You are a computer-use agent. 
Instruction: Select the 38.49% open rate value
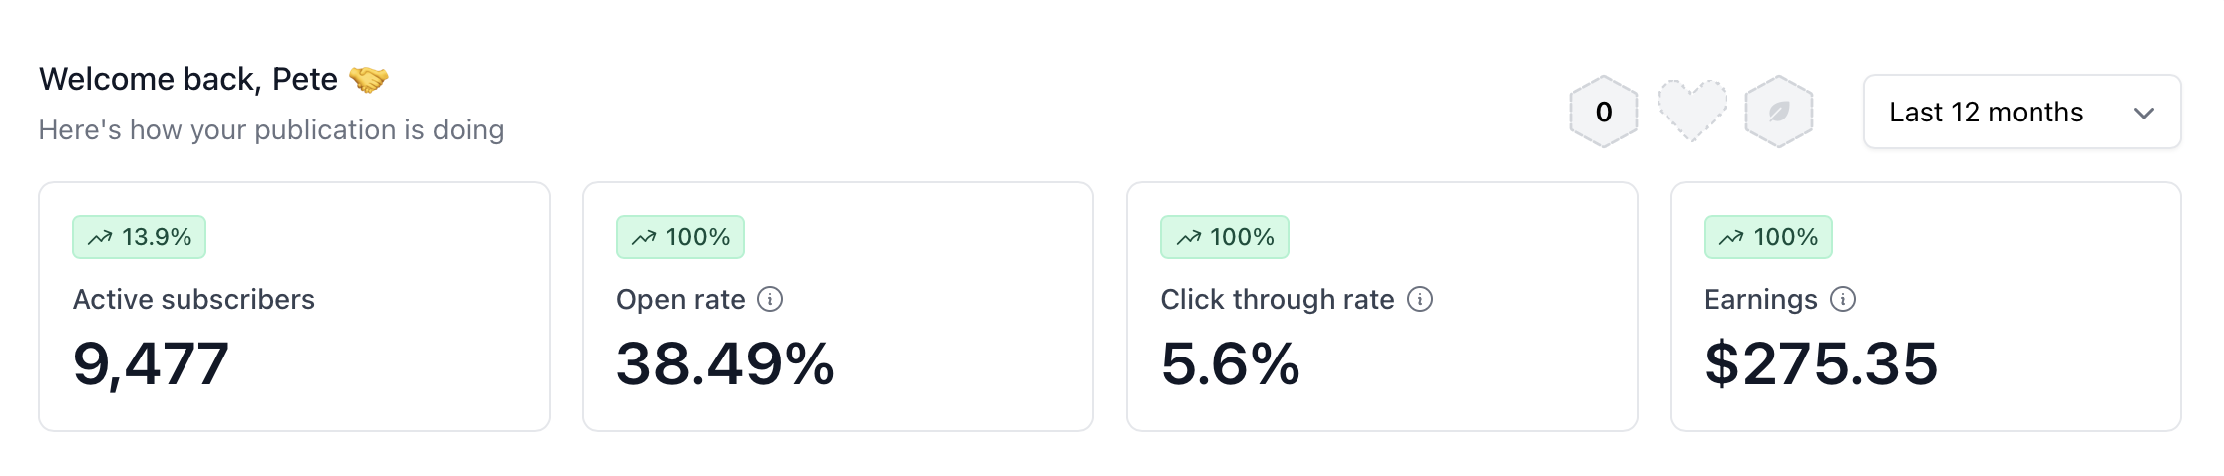(725, 363)
